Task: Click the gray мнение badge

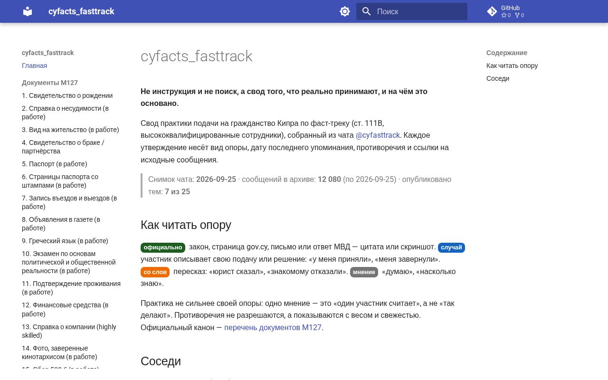Action: coord(364,272)
